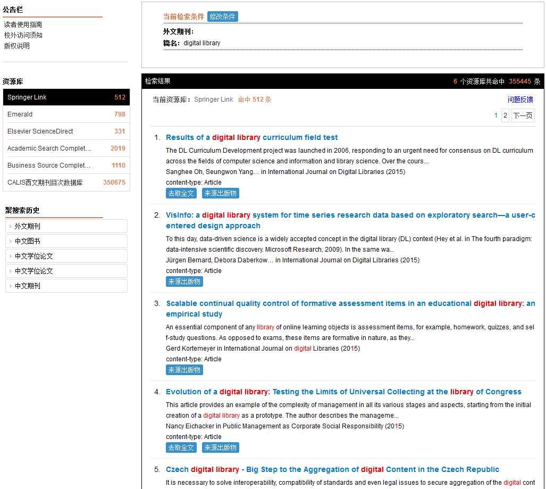
Task: Expand the 外文期刊 search history item
Action: [66, 226]
